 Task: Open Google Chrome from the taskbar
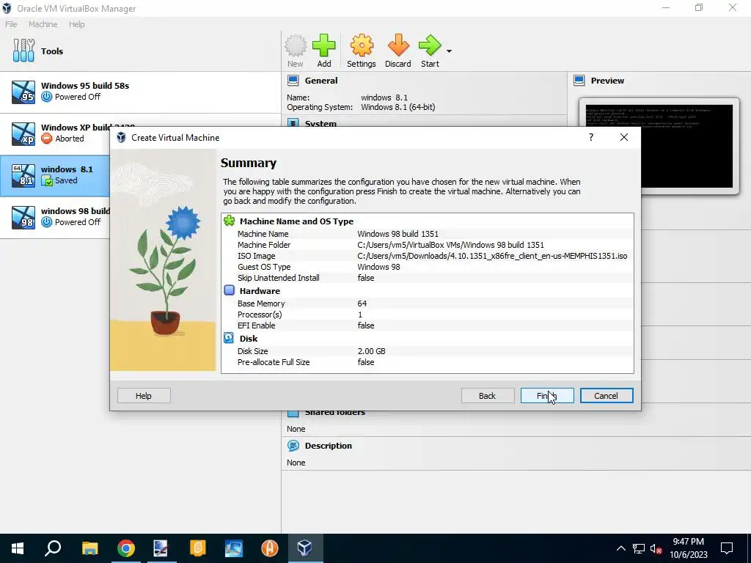125,548
